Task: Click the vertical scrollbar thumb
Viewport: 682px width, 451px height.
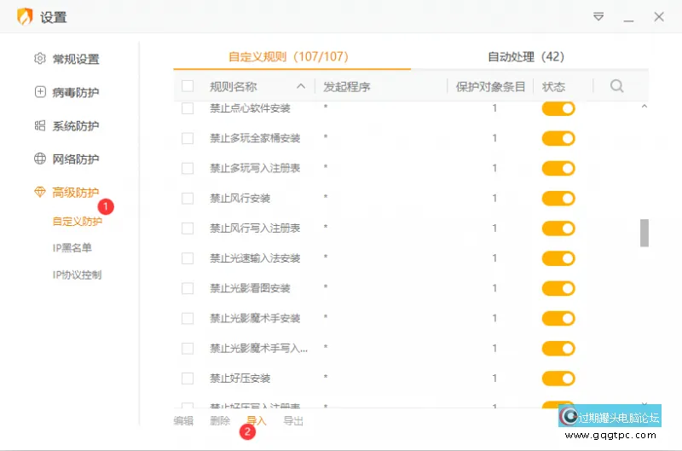Action: [x=644, y=233]
